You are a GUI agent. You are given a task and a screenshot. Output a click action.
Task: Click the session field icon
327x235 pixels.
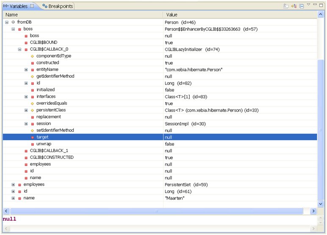(x=33, y=124)
